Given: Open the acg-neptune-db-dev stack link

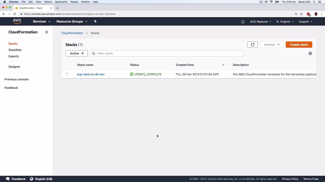Looking at the screenshot, I should [91, 74].
